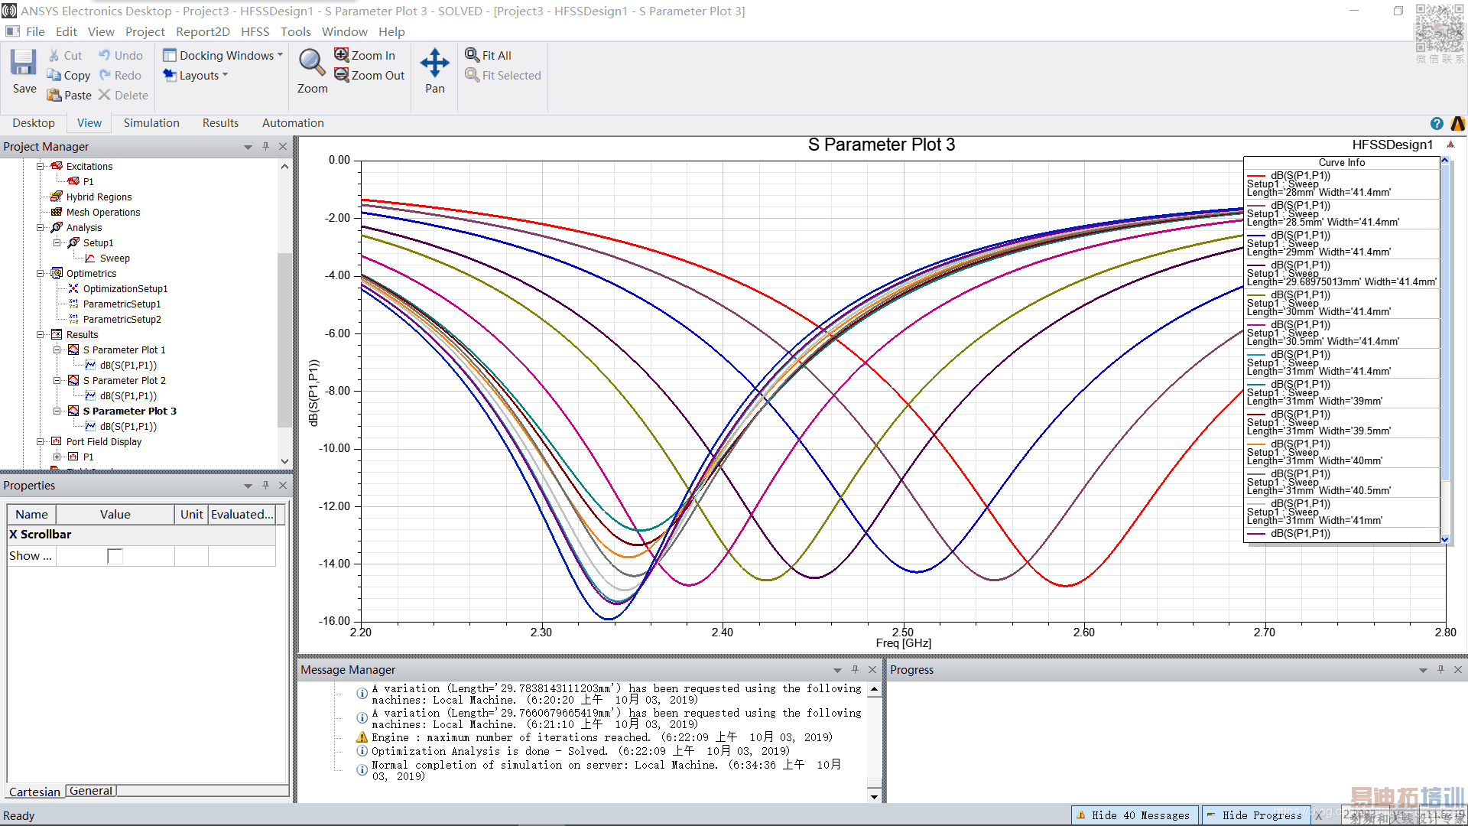Collapse the Optimetrics tree node

[x=41, y=273]
